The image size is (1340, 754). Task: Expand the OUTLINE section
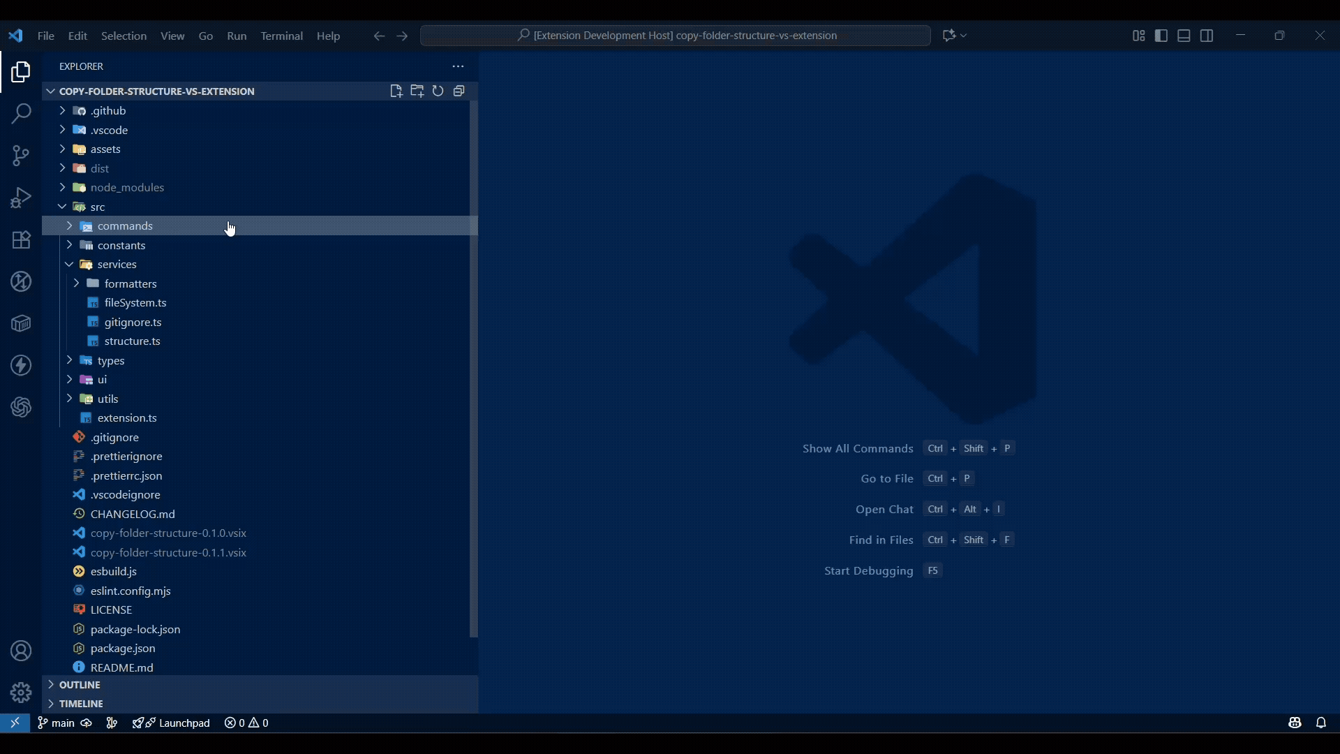260,685
